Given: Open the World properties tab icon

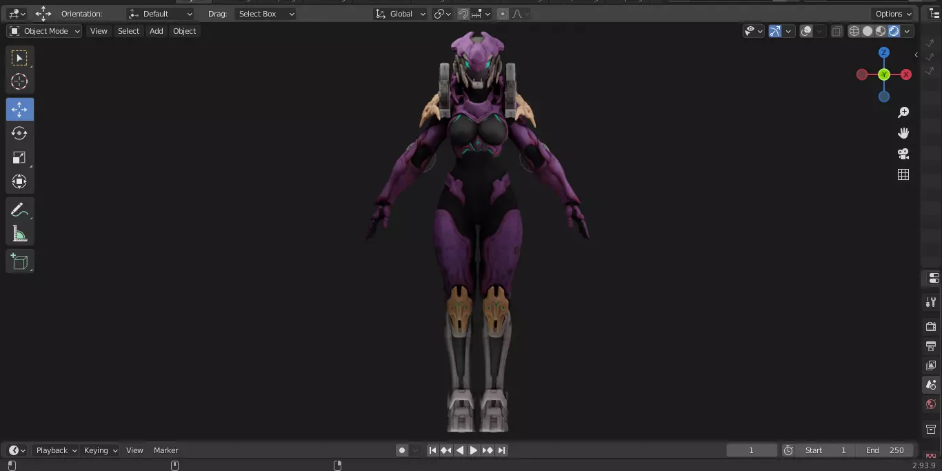Looking at the screenshot, I should [x=931, y=404].
